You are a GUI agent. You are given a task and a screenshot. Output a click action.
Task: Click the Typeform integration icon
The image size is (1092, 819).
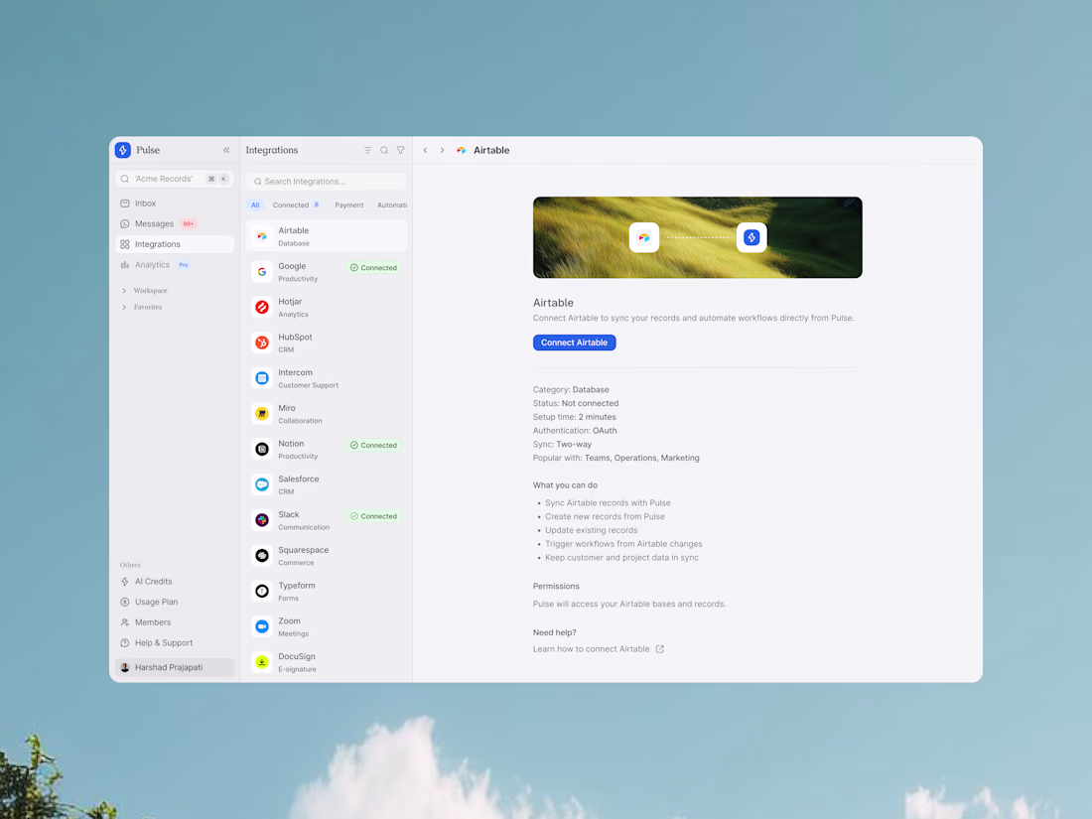click(262, 592)
